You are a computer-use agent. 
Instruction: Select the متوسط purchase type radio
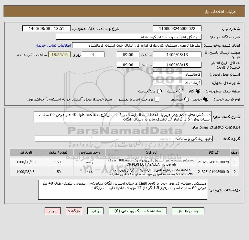click(x=187, y=99)
